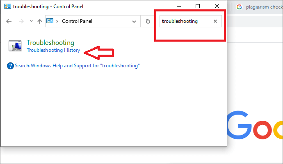This screenshot has width=283, height=164.
Task: Open the green Troubleshooting heading
Action: 50,43
